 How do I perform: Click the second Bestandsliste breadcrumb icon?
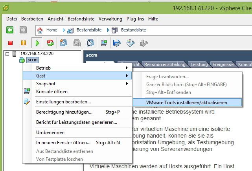point(114,30)
